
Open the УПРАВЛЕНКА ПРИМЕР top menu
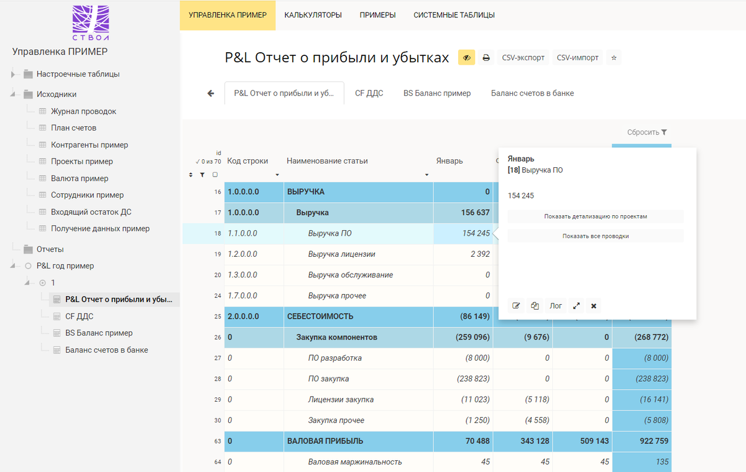click(x=228, y=15)
